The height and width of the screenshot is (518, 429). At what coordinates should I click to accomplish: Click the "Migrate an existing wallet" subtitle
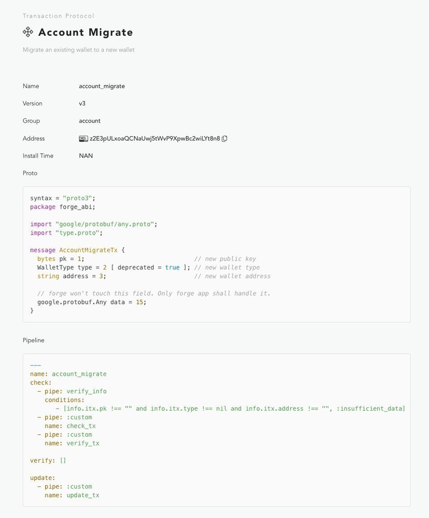79,50
